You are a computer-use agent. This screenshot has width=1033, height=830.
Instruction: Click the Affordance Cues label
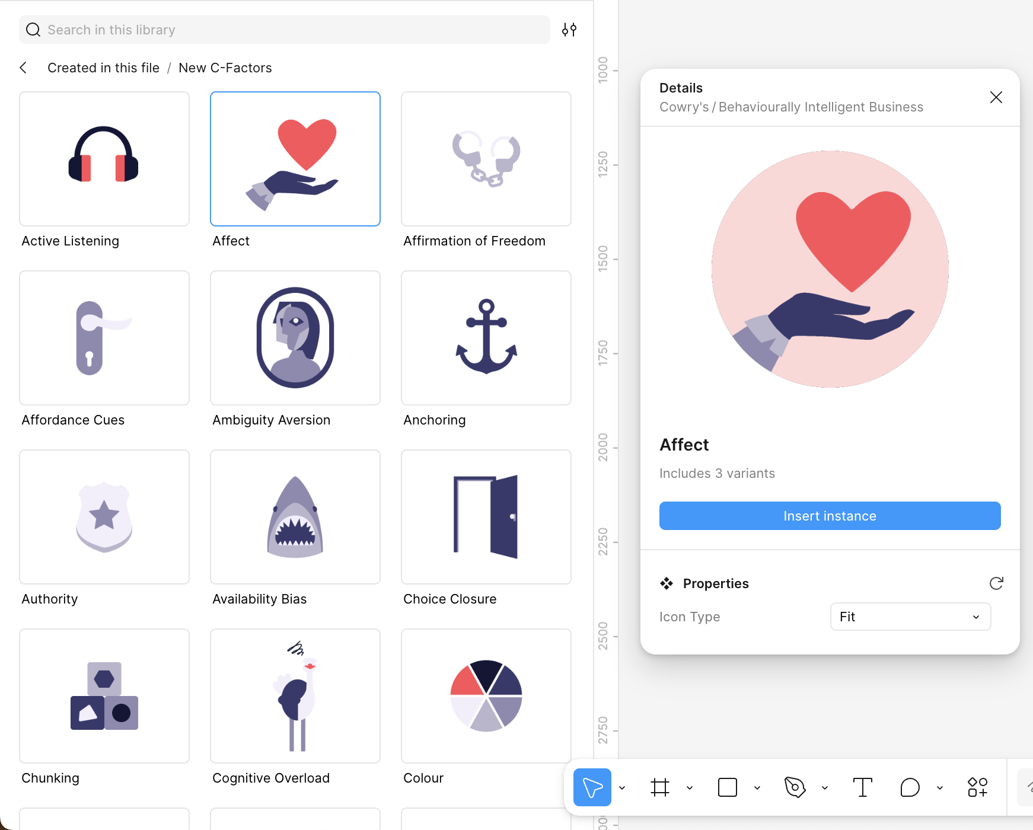tap(73, 420)
